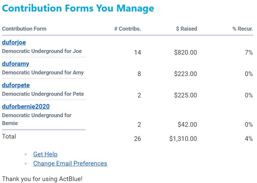This screenshot has height=183, width=257.
Task: Click the $ Raised column header
Action: point(186,29)
